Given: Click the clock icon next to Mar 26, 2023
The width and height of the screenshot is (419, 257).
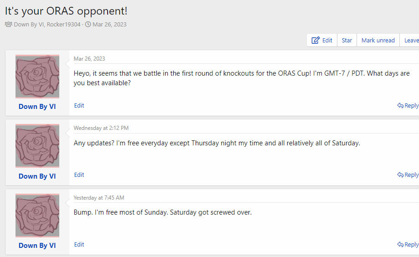Looking at the screenshot, I should [88, 25].
